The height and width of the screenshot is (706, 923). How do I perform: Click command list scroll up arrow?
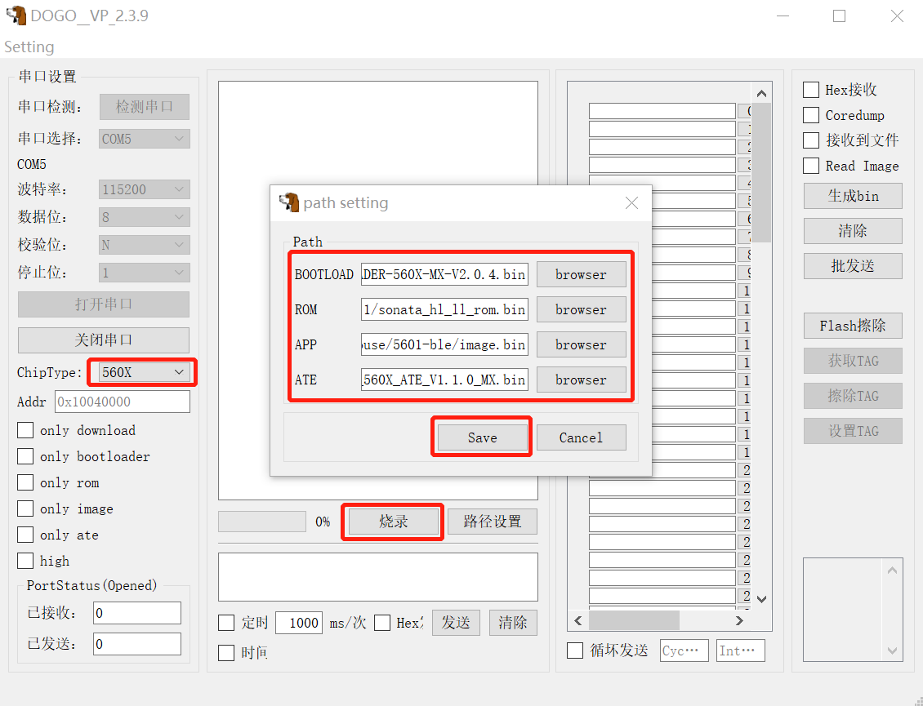click(x=761, y=94)
